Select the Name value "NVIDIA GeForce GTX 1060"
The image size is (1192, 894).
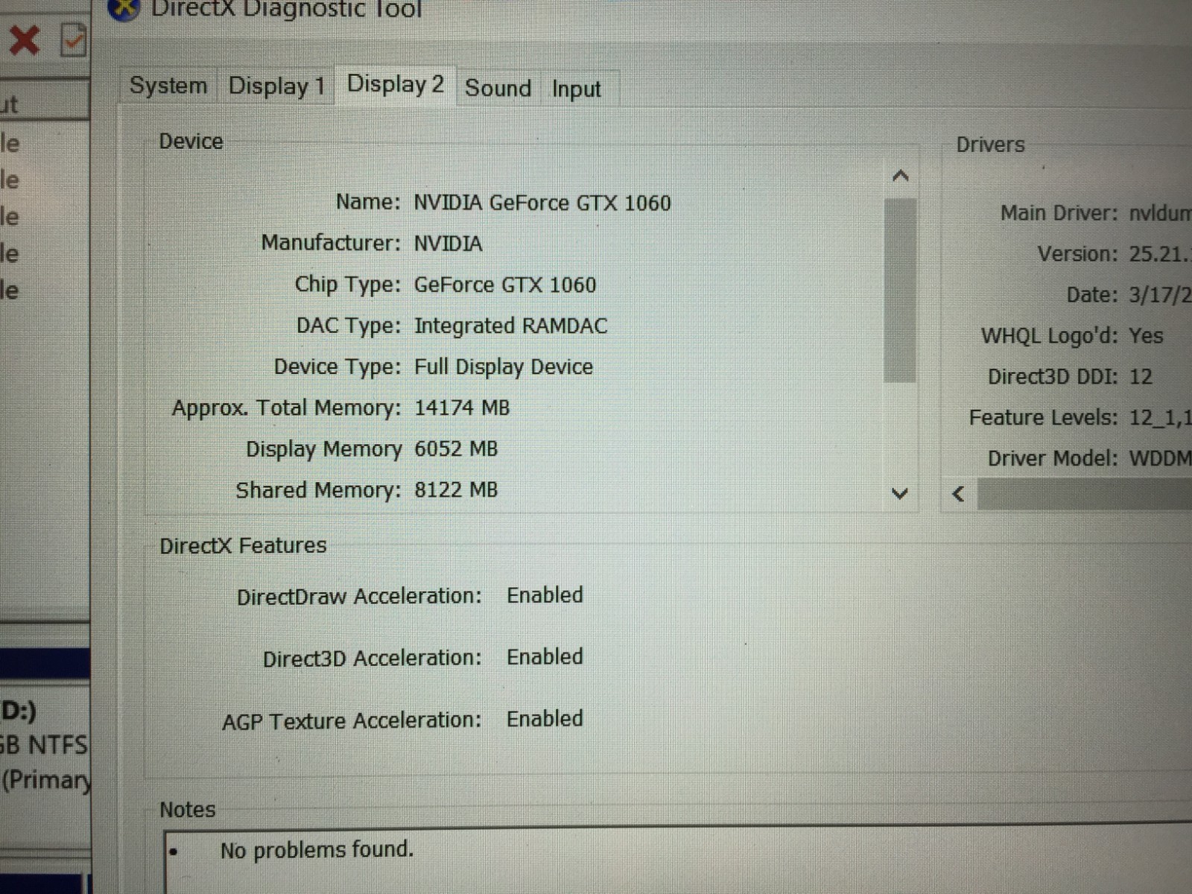[x=542, y=203]
